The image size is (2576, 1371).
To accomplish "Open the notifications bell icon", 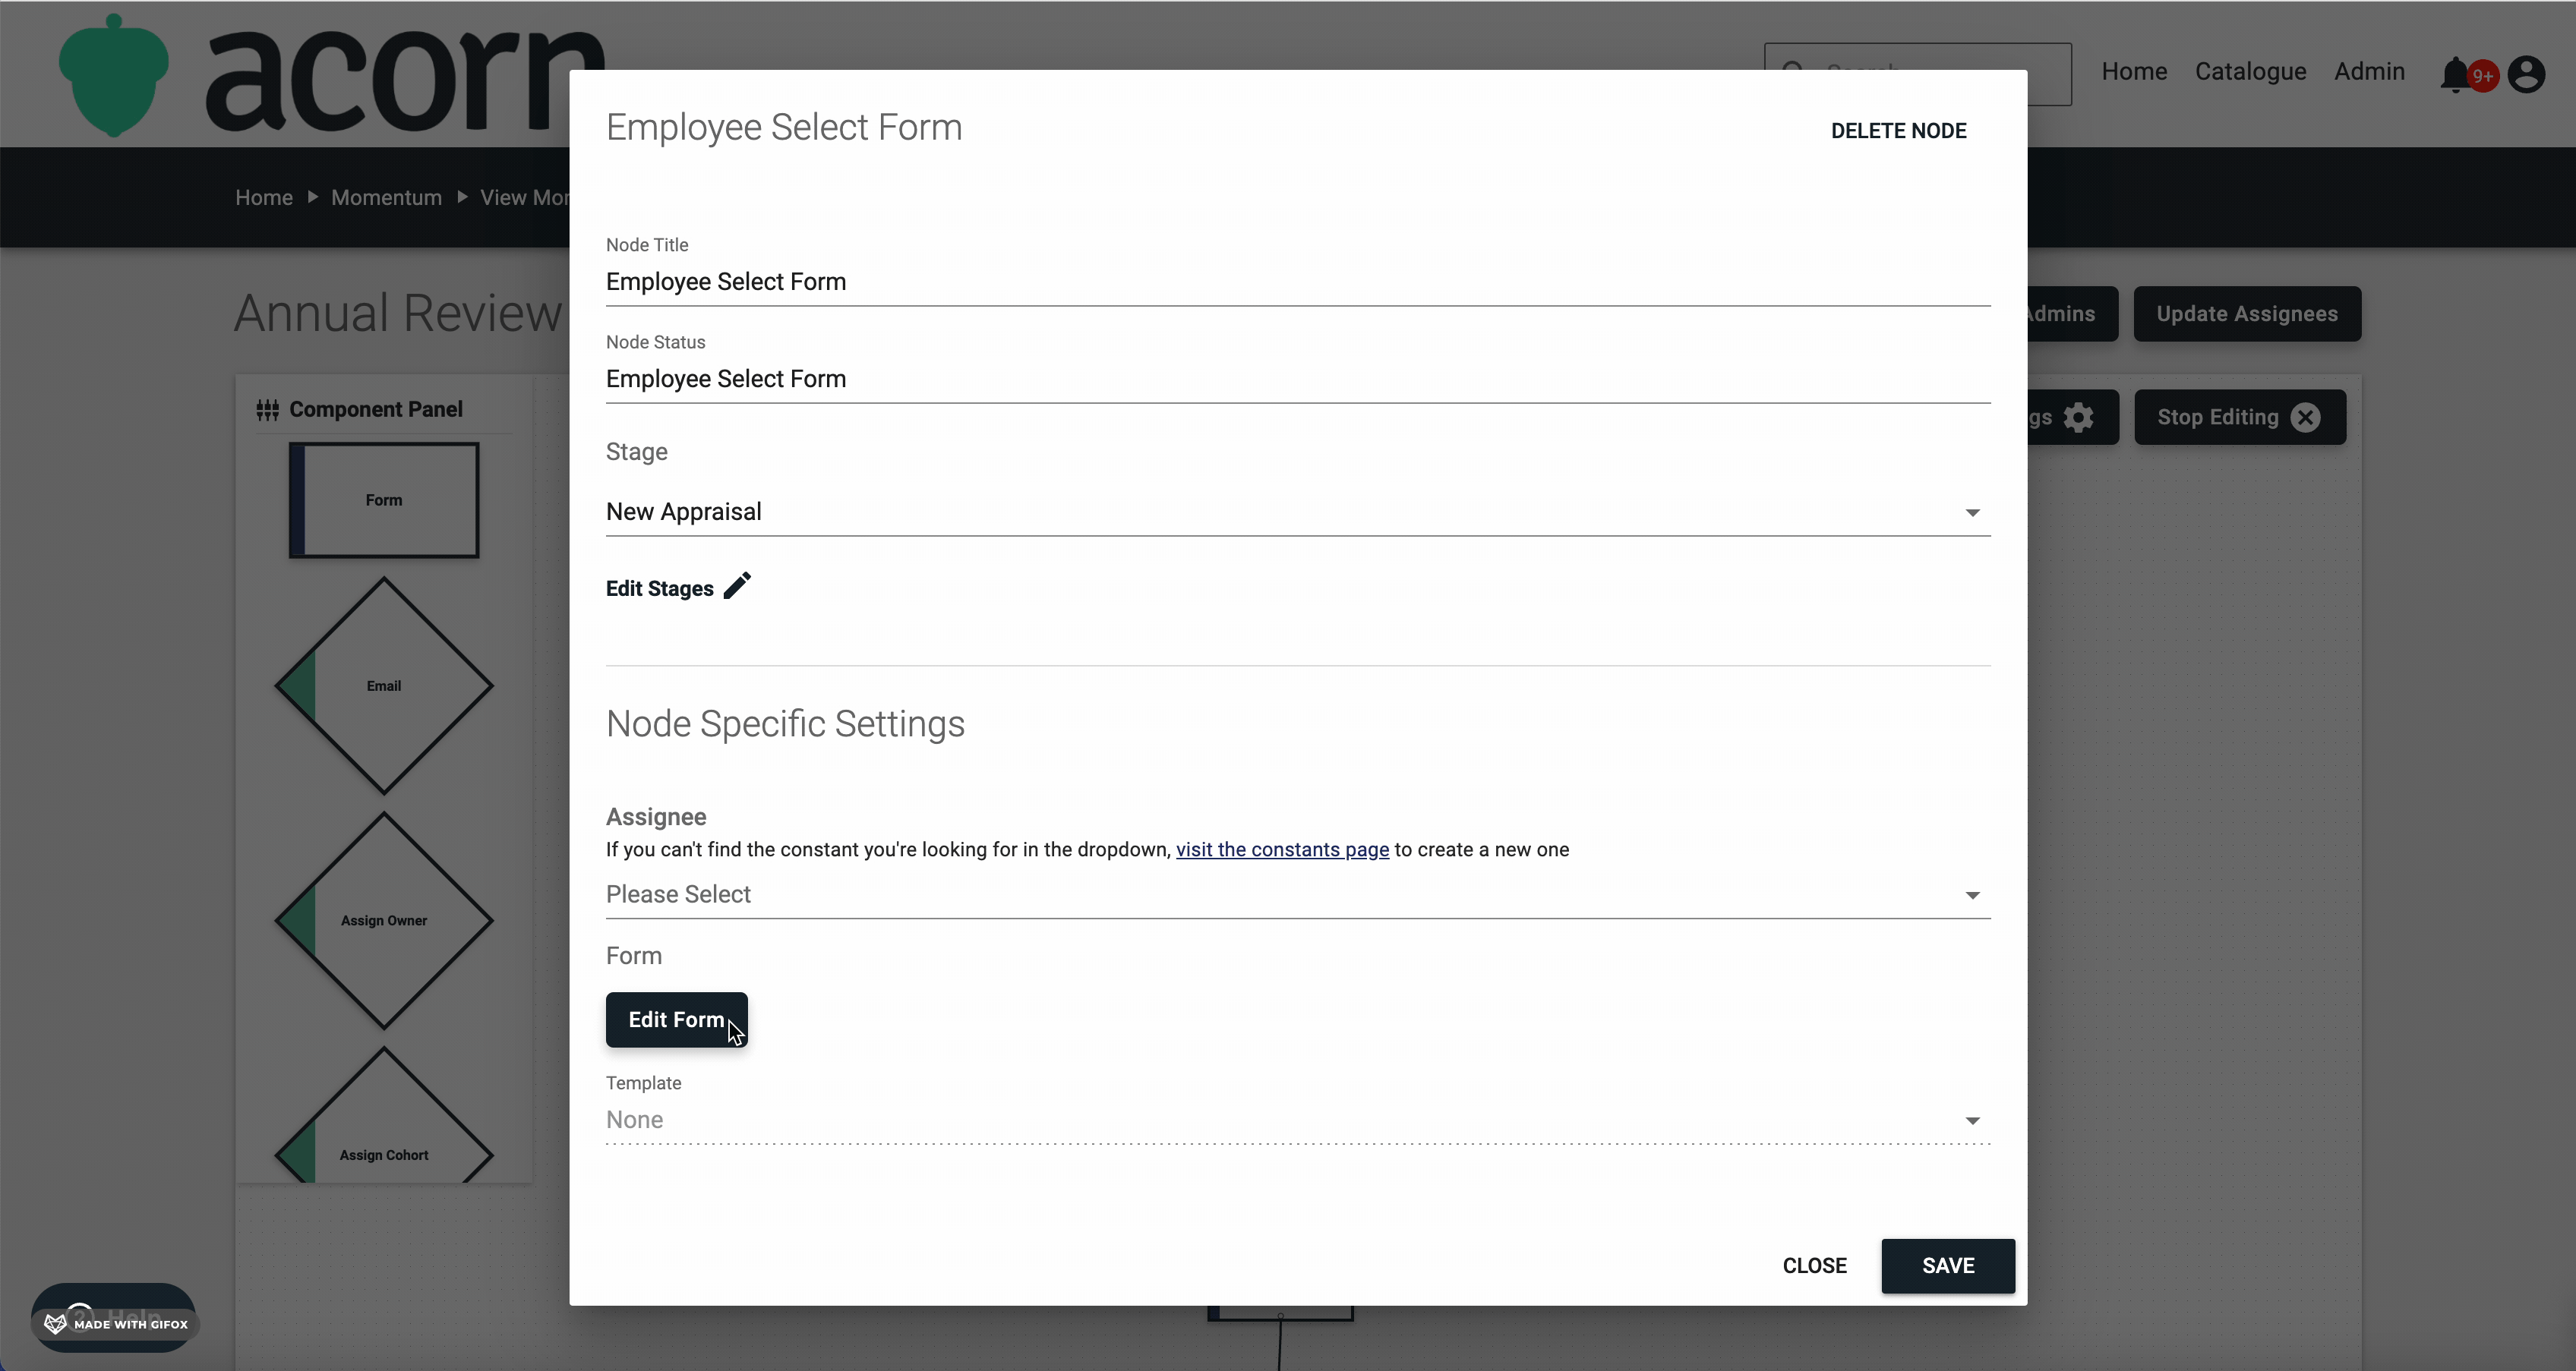I will 2455,75.
